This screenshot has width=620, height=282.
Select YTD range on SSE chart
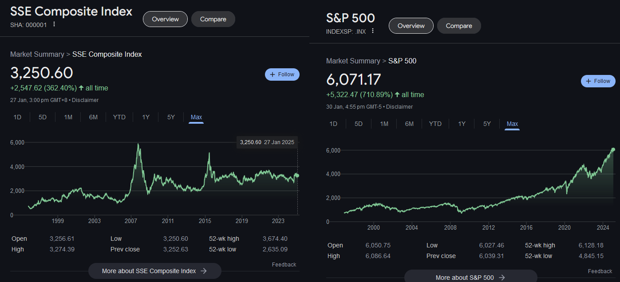point(119,117)
